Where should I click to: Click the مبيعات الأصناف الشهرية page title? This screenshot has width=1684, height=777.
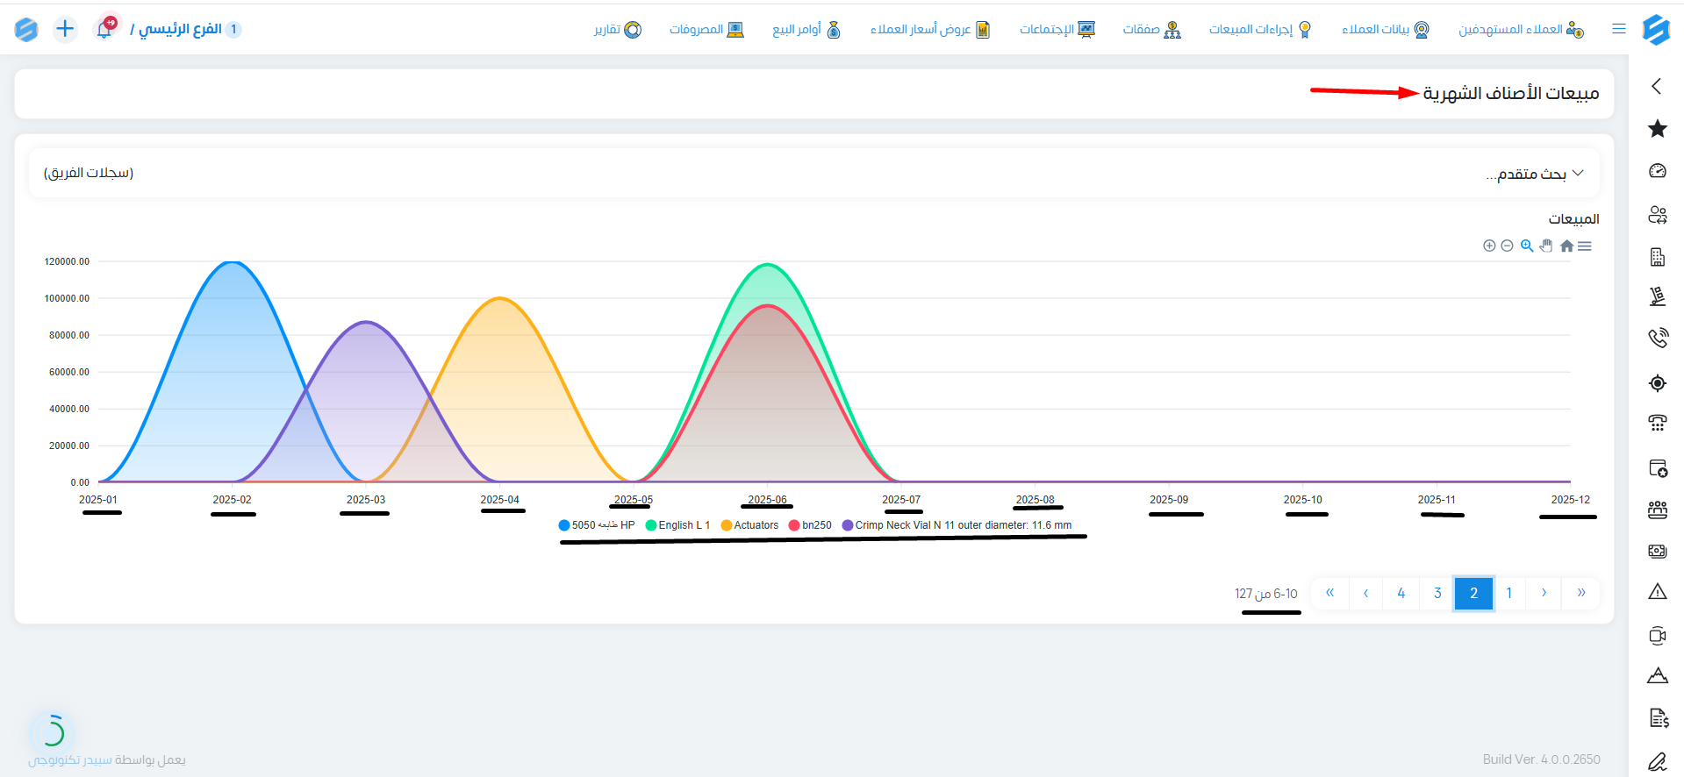[1510, 93]
